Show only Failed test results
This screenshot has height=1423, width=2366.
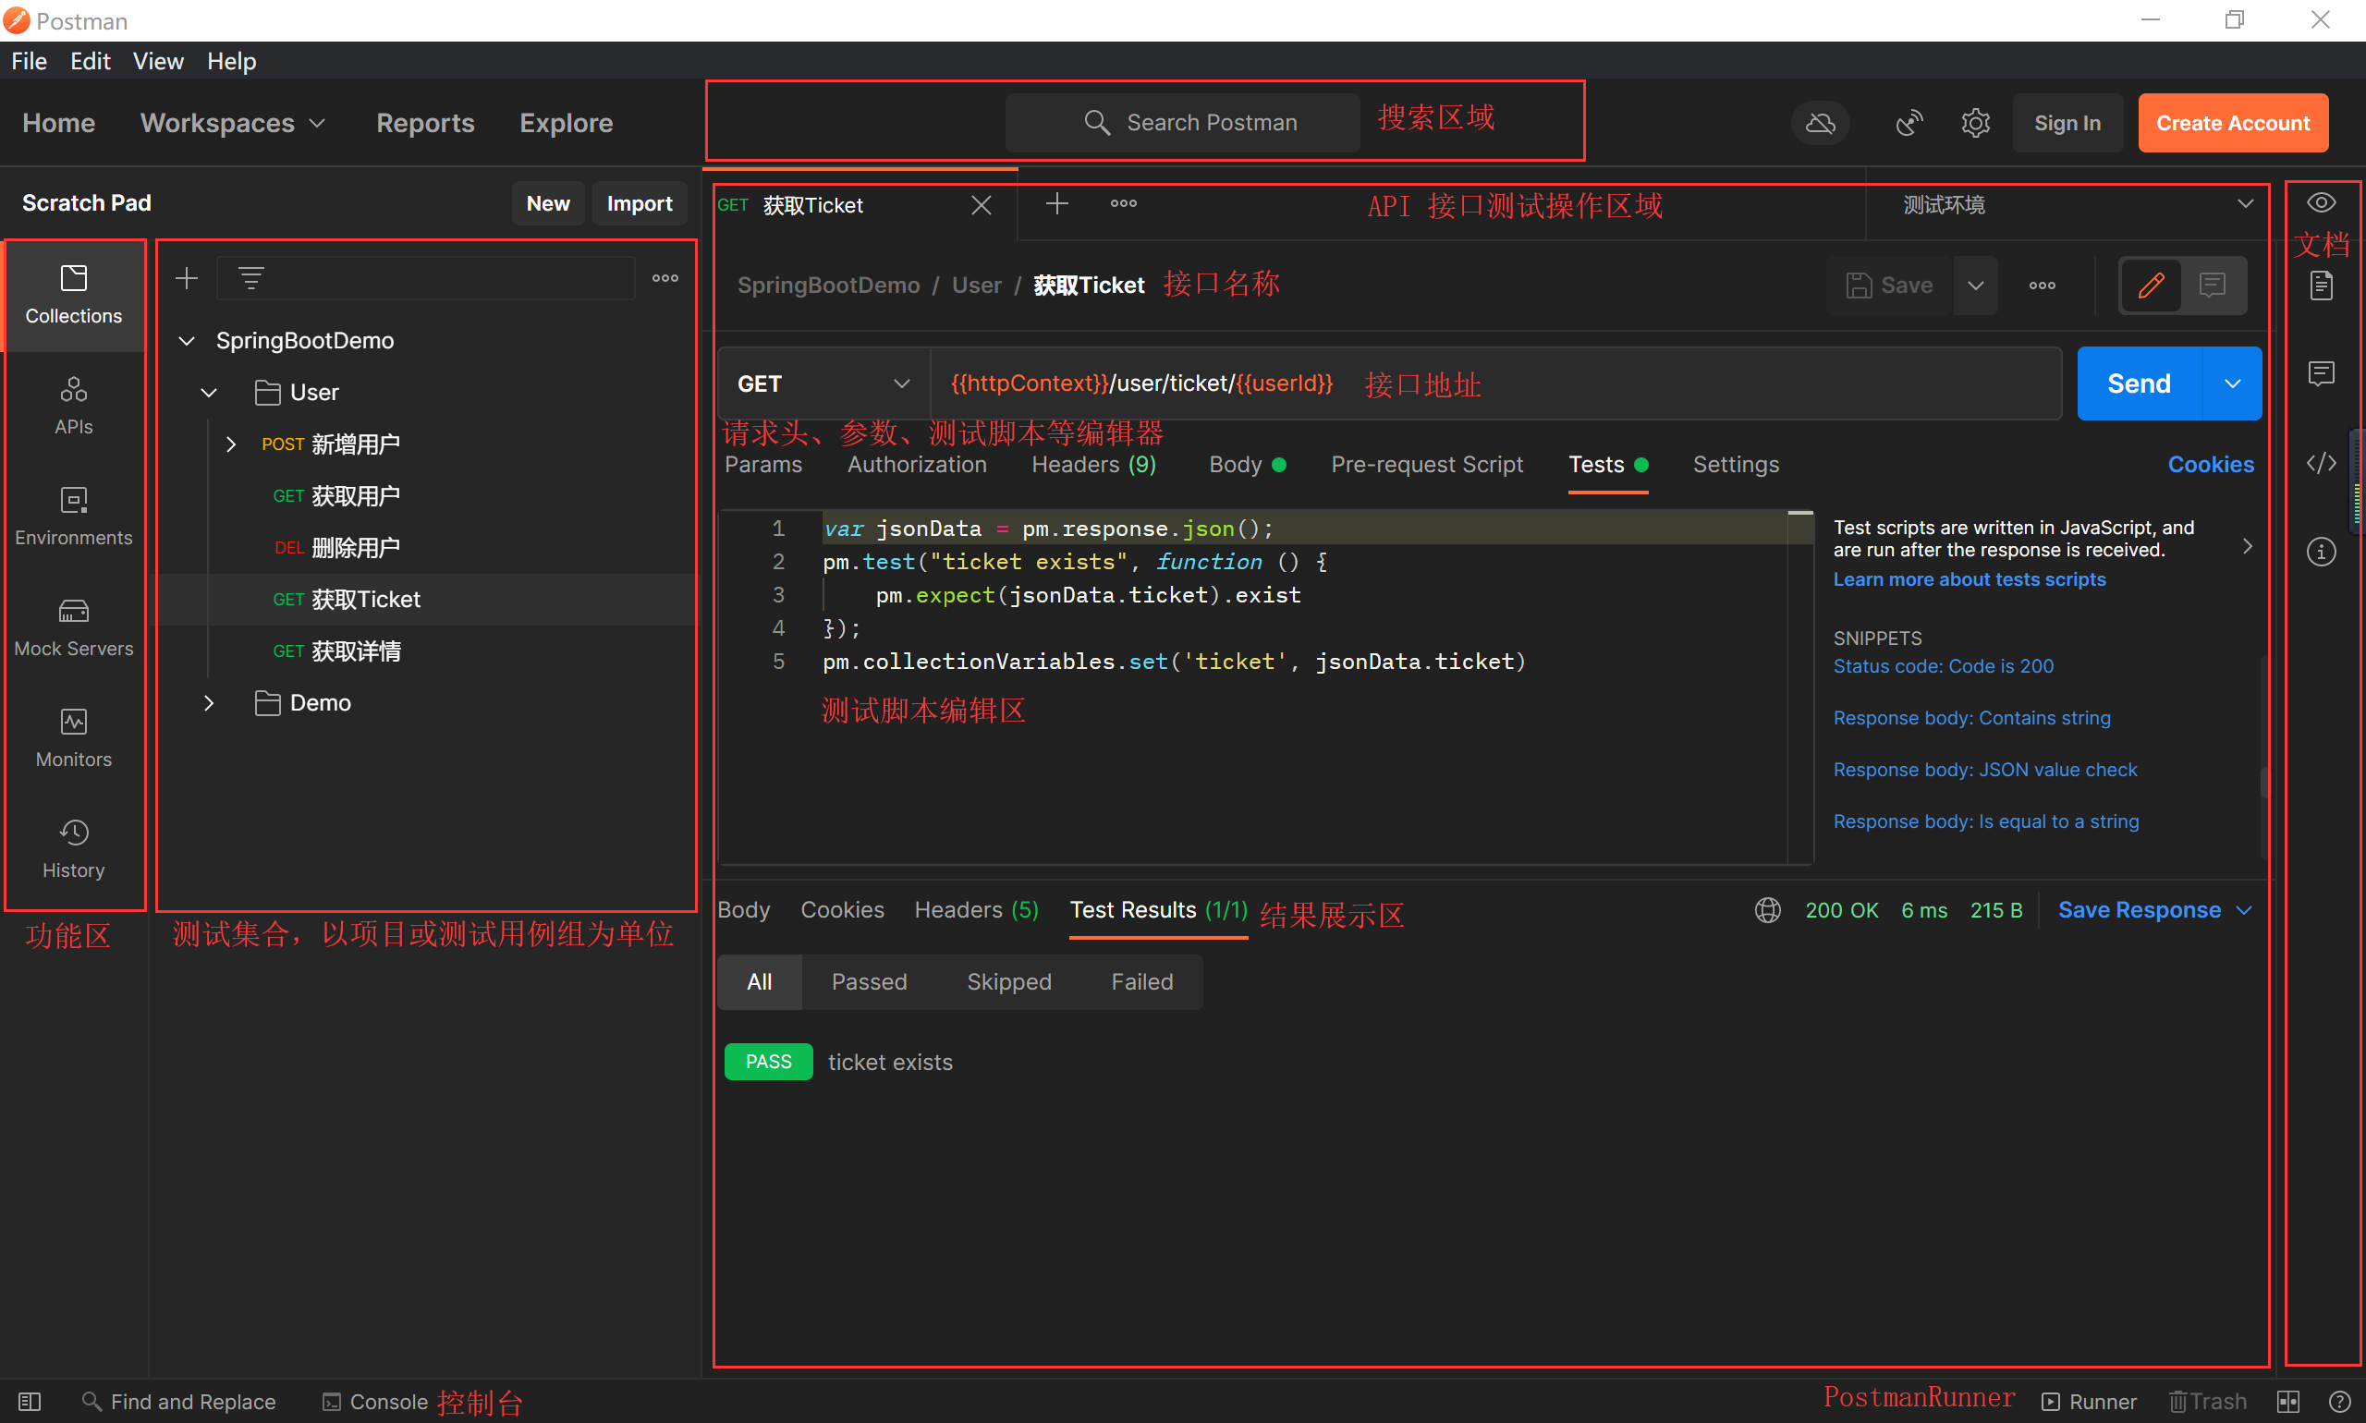[x=1141, y=982]
